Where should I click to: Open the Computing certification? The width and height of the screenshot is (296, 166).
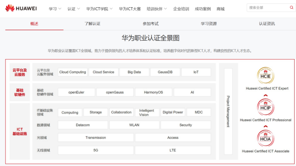point(70,113)
